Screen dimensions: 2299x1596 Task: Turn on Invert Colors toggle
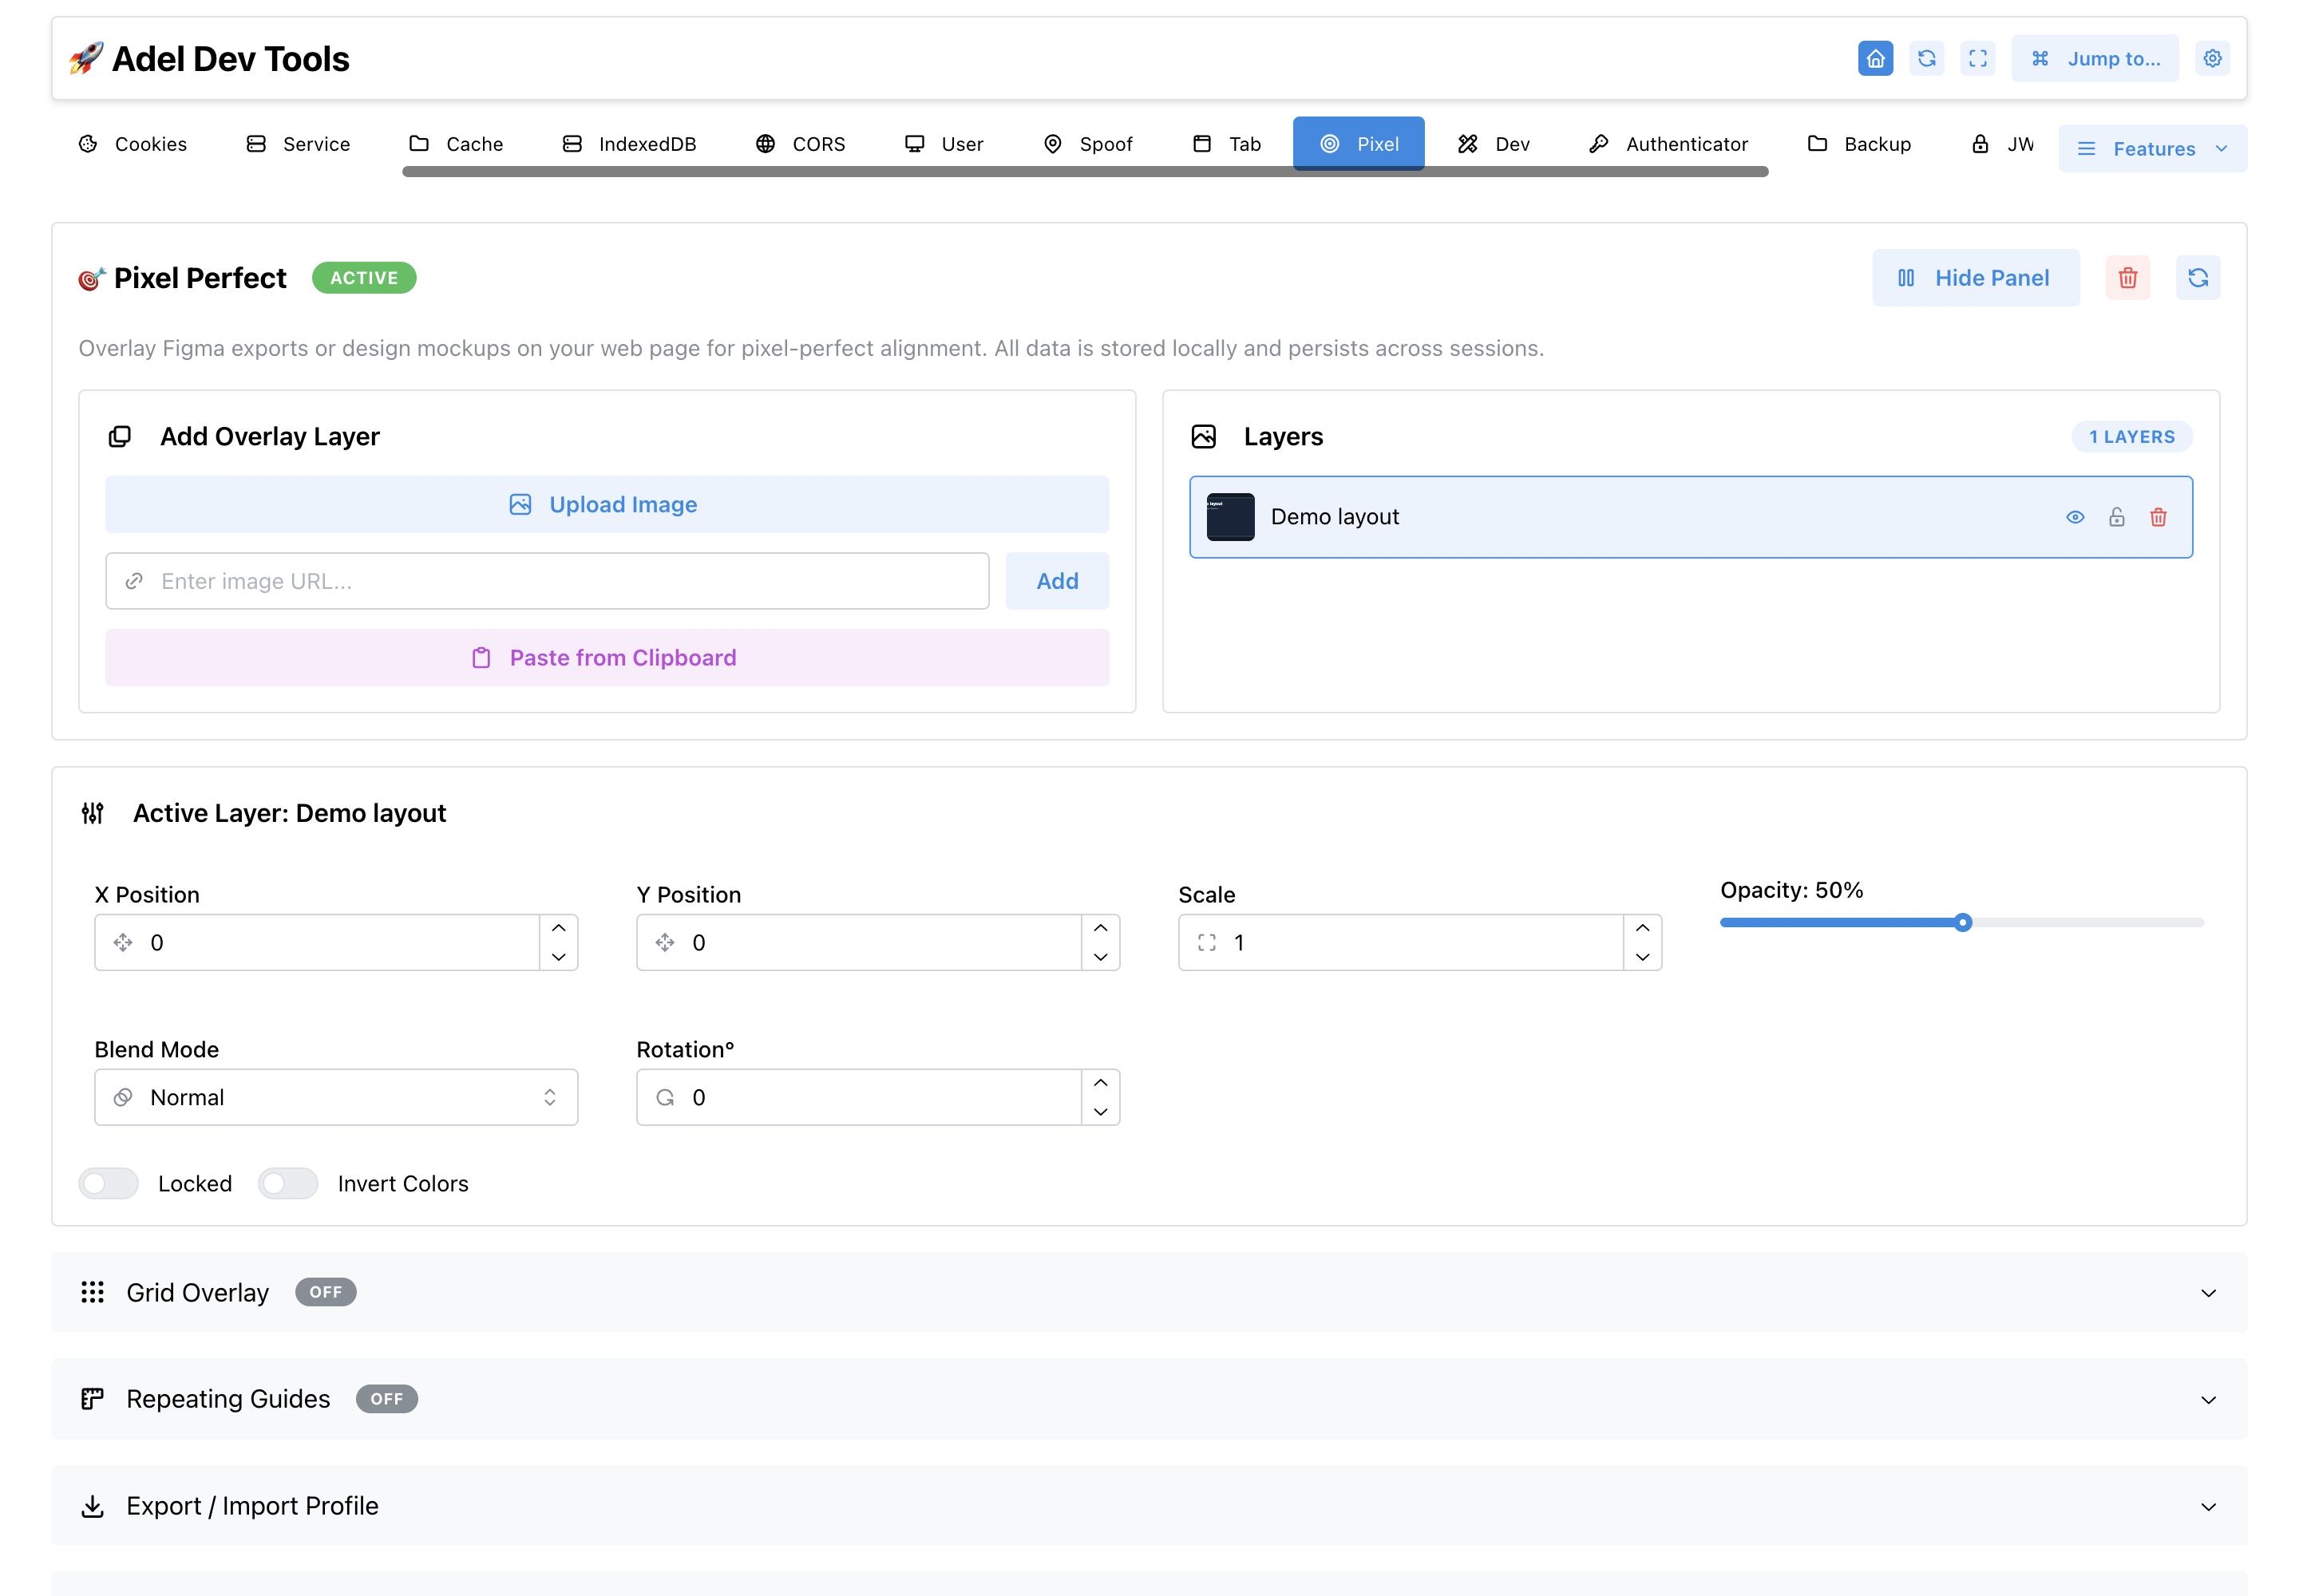[x=288, y=1183]
